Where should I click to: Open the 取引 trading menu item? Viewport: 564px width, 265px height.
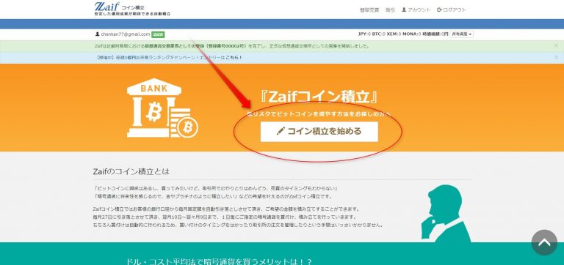pyautogui.click(x=390, y=10)
